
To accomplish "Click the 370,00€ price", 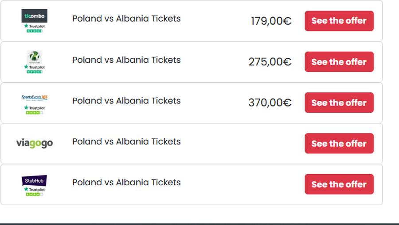I will pyautogui.click(x=270, y=103).
